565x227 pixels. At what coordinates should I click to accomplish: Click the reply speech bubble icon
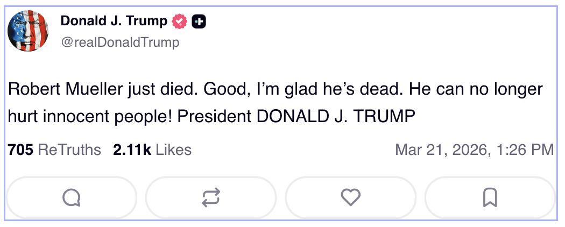[x=71, y=198]
